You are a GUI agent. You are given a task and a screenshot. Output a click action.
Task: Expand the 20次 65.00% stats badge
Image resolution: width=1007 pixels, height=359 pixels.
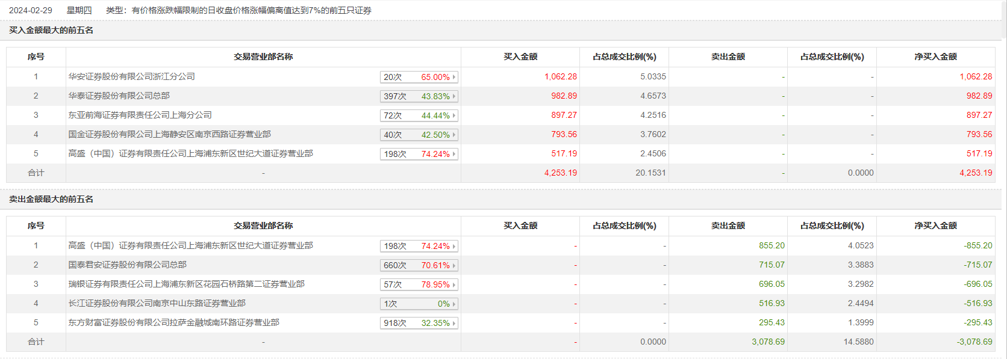click(x=419, y=77)
